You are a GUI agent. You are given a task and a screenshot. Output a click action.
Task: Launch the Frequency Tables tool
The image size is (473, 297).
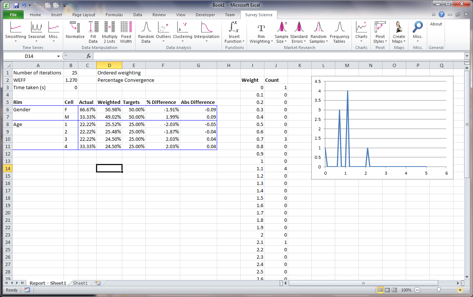click(339, 32)
